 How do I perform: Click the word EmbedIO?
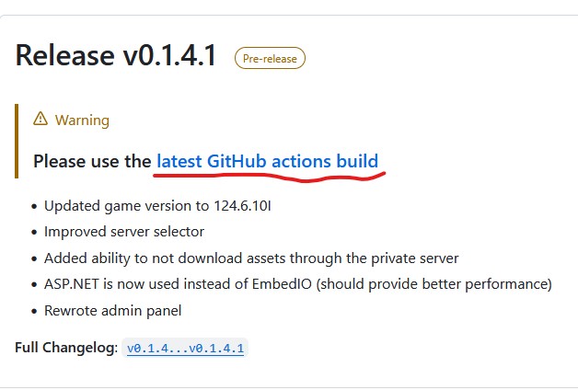click(x=282, y=284)
